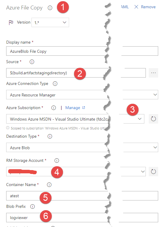167x227 pixels.
Task: Click the info icon next to Source
Action: pyautogui.click(x=32, y=62)
